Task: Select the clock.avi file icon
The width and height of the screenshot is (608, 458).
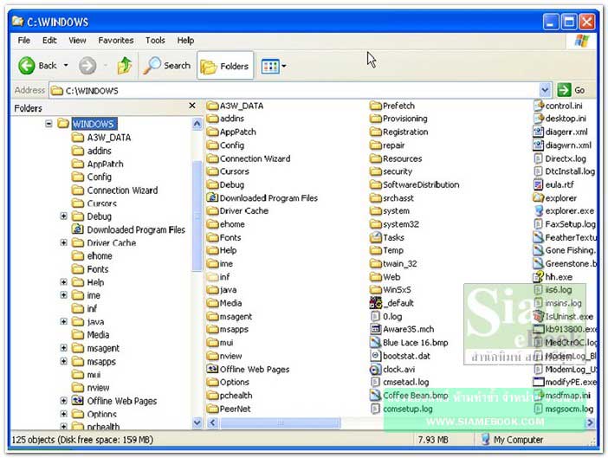Action: point(376,369)
